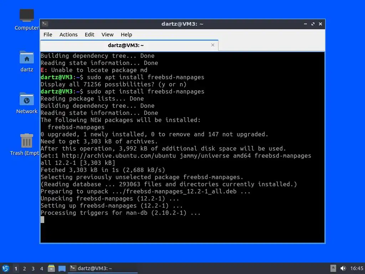Close the terminal window
This screenshot has width=365, height=274.
click(x=320, y=24)
